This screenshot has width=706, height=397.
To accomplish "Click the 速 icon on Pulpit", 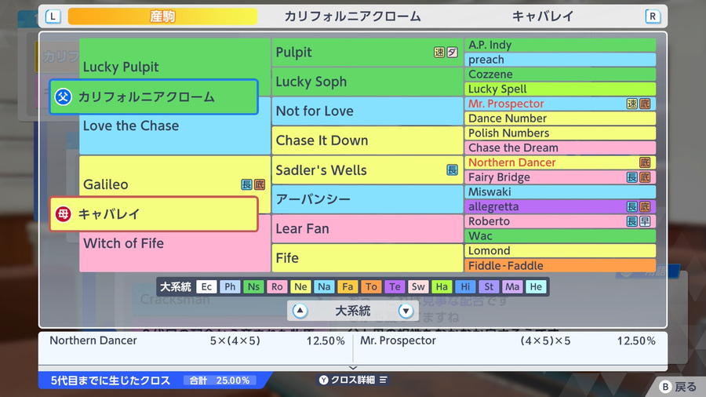I will point(439,53).
